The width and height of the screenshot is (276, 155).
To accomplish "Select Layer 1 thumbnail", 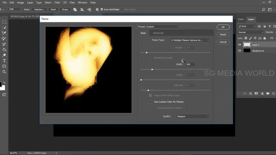I will coord(247,45).
